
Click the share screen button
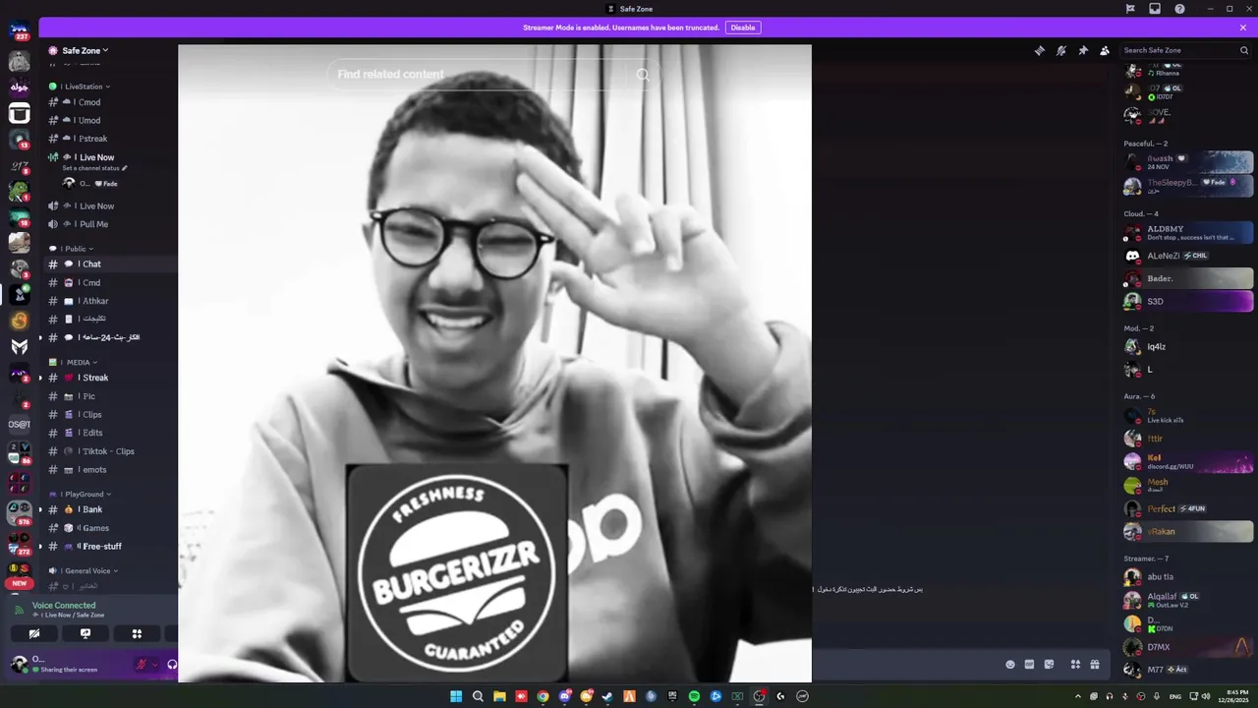coord(86,634)
